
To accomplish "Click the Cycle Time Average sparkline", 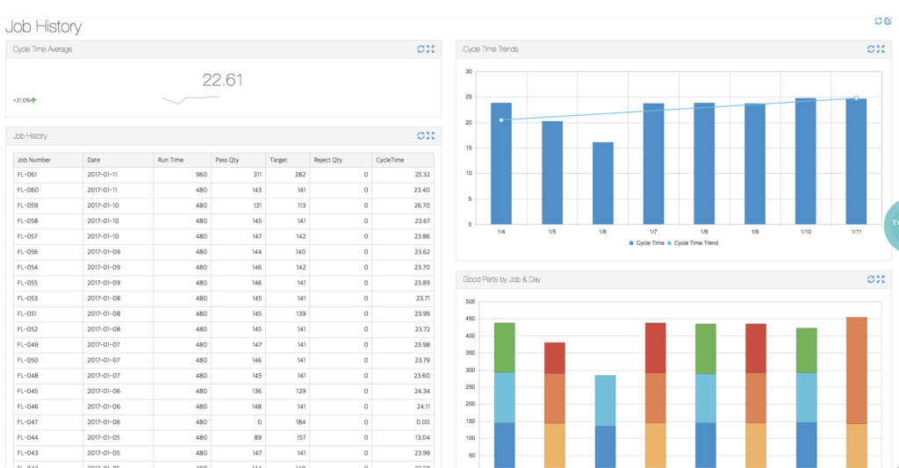I will 191,100.
